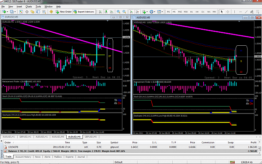Switch to the EURUSD,M5 chart tab
The width and height of the screenshot is (262, 164).
[x=58, y=137]
